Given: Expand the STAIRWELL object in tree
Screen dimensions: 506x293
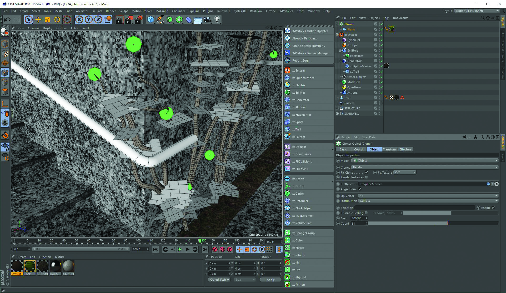Looking at the screenshot, I should (x=337, y=114).
